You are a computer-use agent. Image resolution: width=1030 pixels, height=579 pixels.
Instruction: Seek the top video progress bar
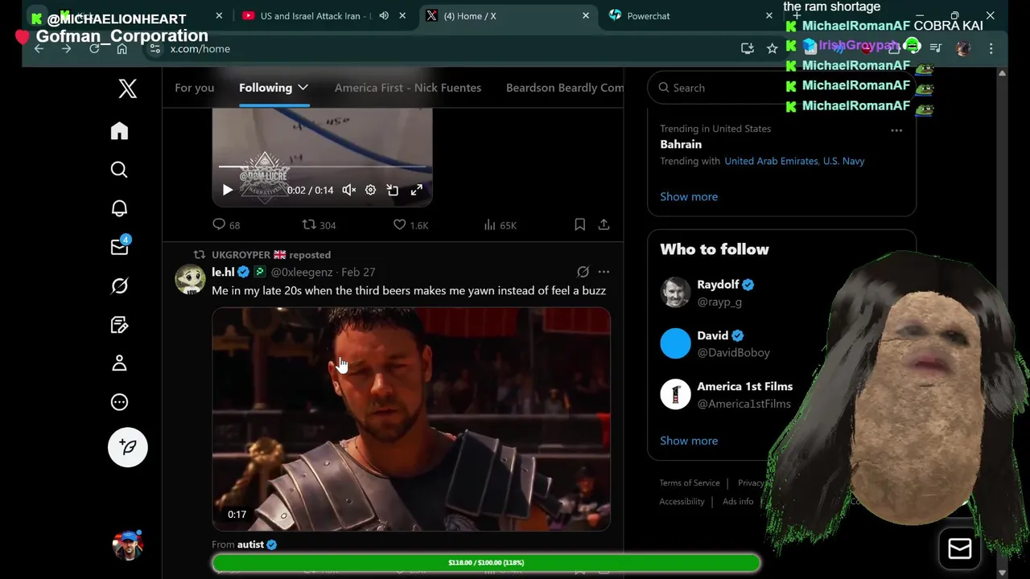pos(322,167)
